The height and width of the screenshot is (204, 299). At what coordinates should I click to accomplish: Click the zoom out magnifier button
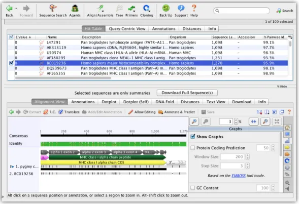click(206, 121)
